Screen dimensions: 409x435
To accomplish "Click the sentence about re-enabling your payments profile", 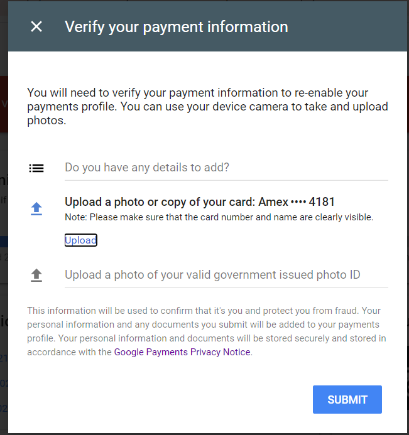I will click(x=188, y=93).
